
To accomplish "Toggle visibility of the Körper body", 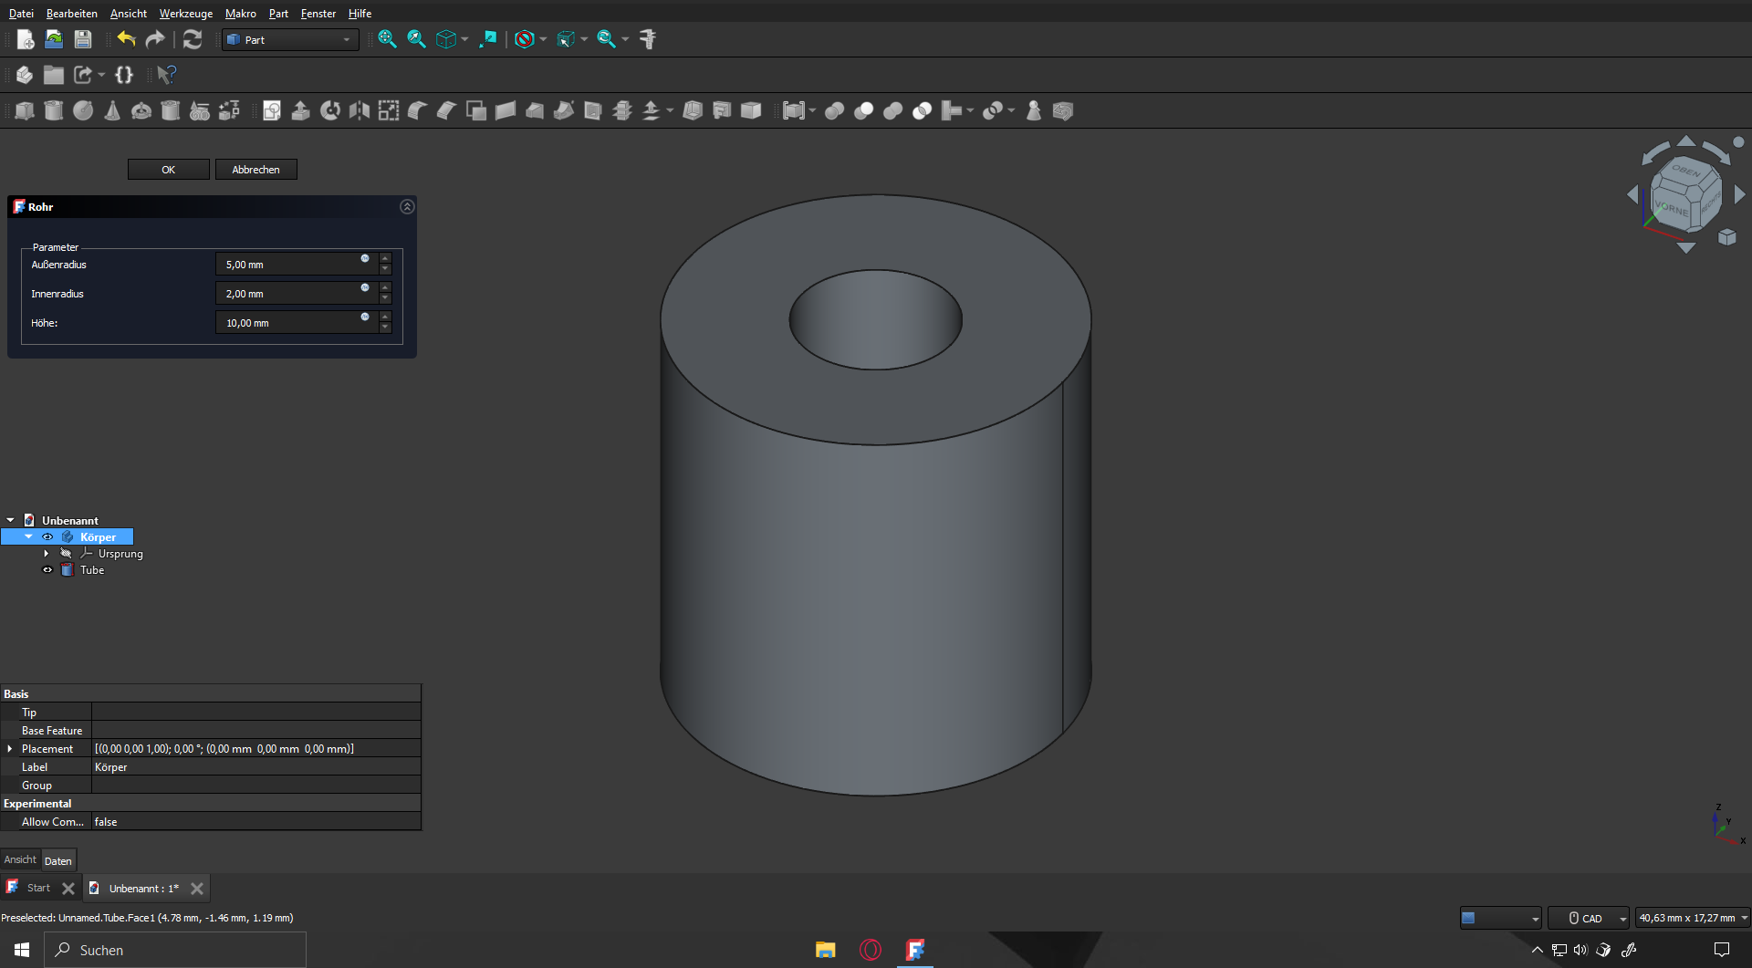I will coord(47,536).
